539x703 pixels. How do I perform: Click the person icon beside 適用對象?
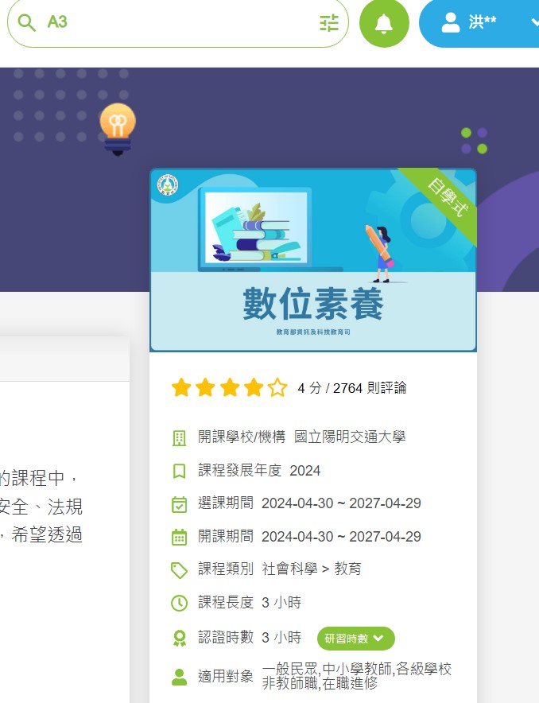point(180,677)
